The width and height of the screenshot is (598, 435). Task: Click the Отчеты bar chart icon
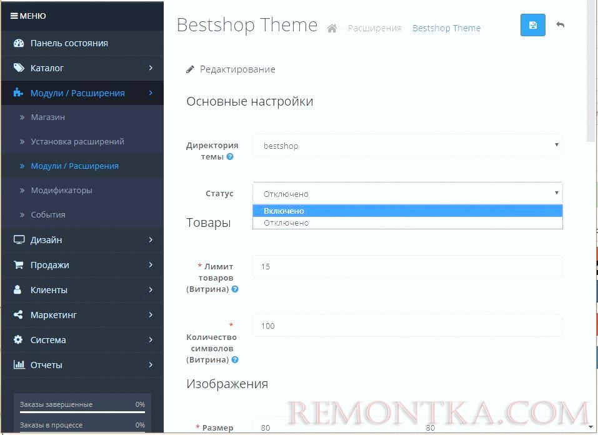click(19, 365)
